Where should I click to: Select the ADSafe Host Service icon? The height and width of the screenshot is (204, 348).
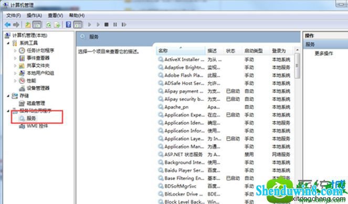tap(161, 83)
